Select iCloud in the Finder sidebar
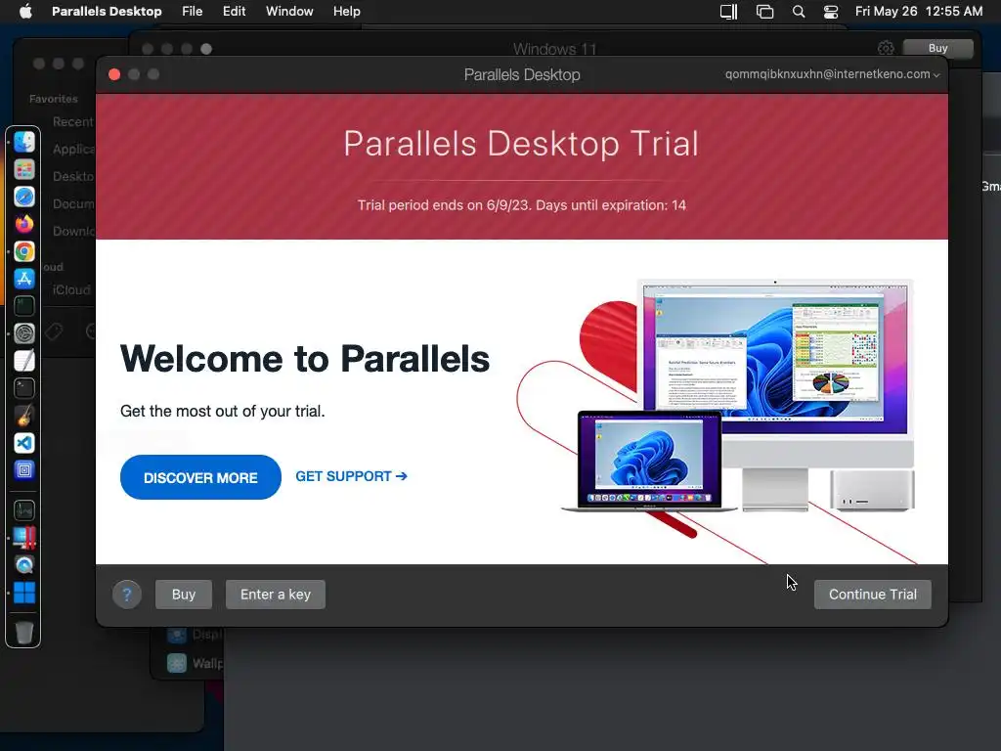The width and height of the screenshot is (1001, 751). (71, 289)
